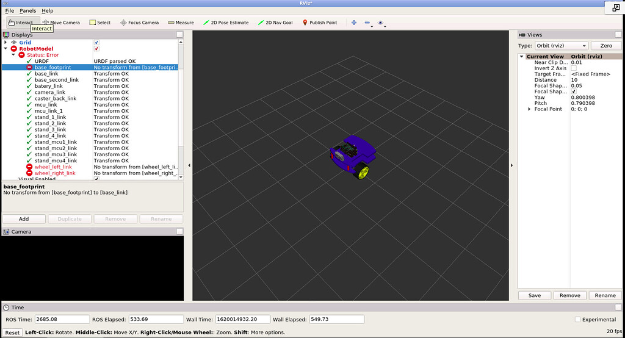Image resolution: width=625 pixels, height=338 pixels.
Task: Click the wheel_right_link error icon
Action: coord(29,173)
